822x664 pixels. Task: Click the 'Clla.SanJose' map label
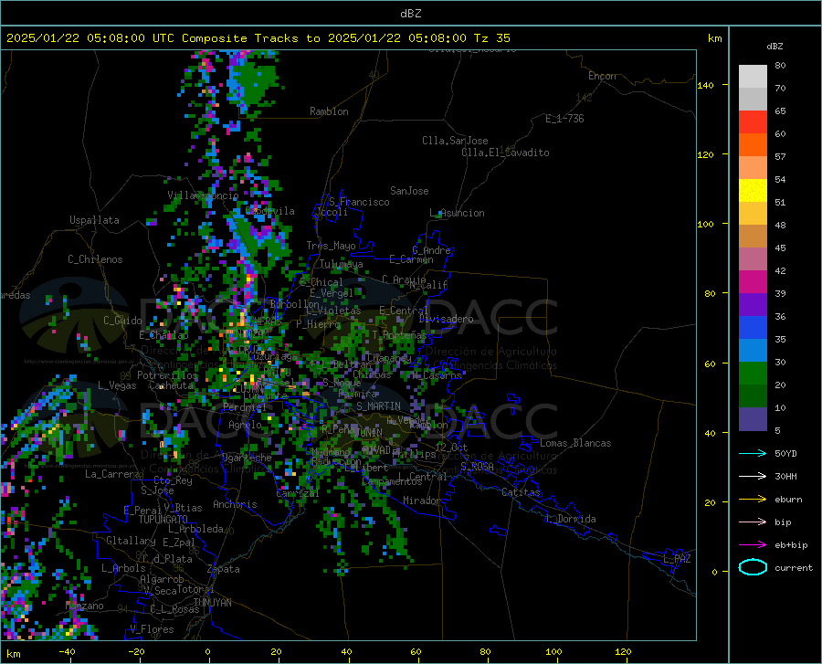point(455,141)
